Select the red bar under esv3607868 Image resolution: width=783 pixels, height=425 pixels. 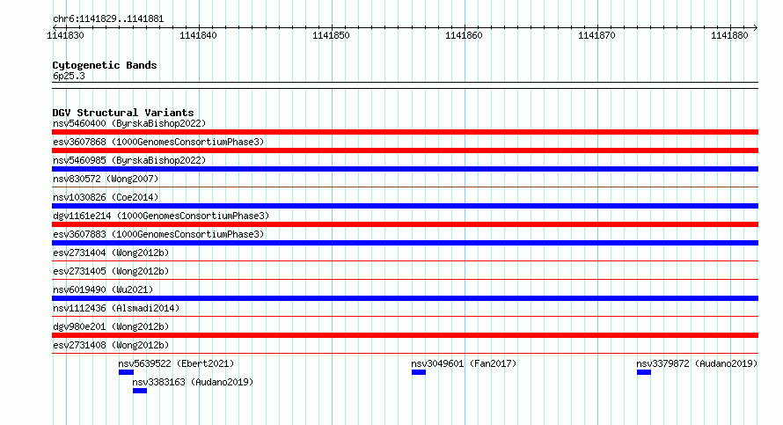[x=405, y=150]
